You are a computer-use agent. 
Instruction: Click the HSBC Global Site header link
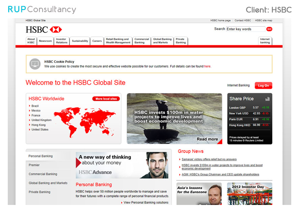click(x=36, y=20)
